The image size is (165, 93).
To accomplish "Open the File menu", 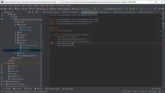I will pos(2,5).
